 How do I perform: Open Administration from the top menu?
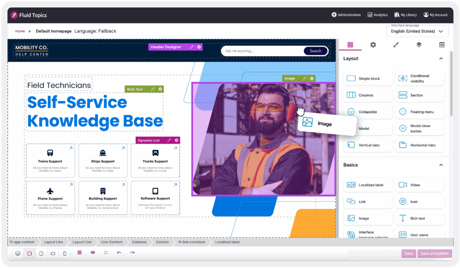click(345, 14)
